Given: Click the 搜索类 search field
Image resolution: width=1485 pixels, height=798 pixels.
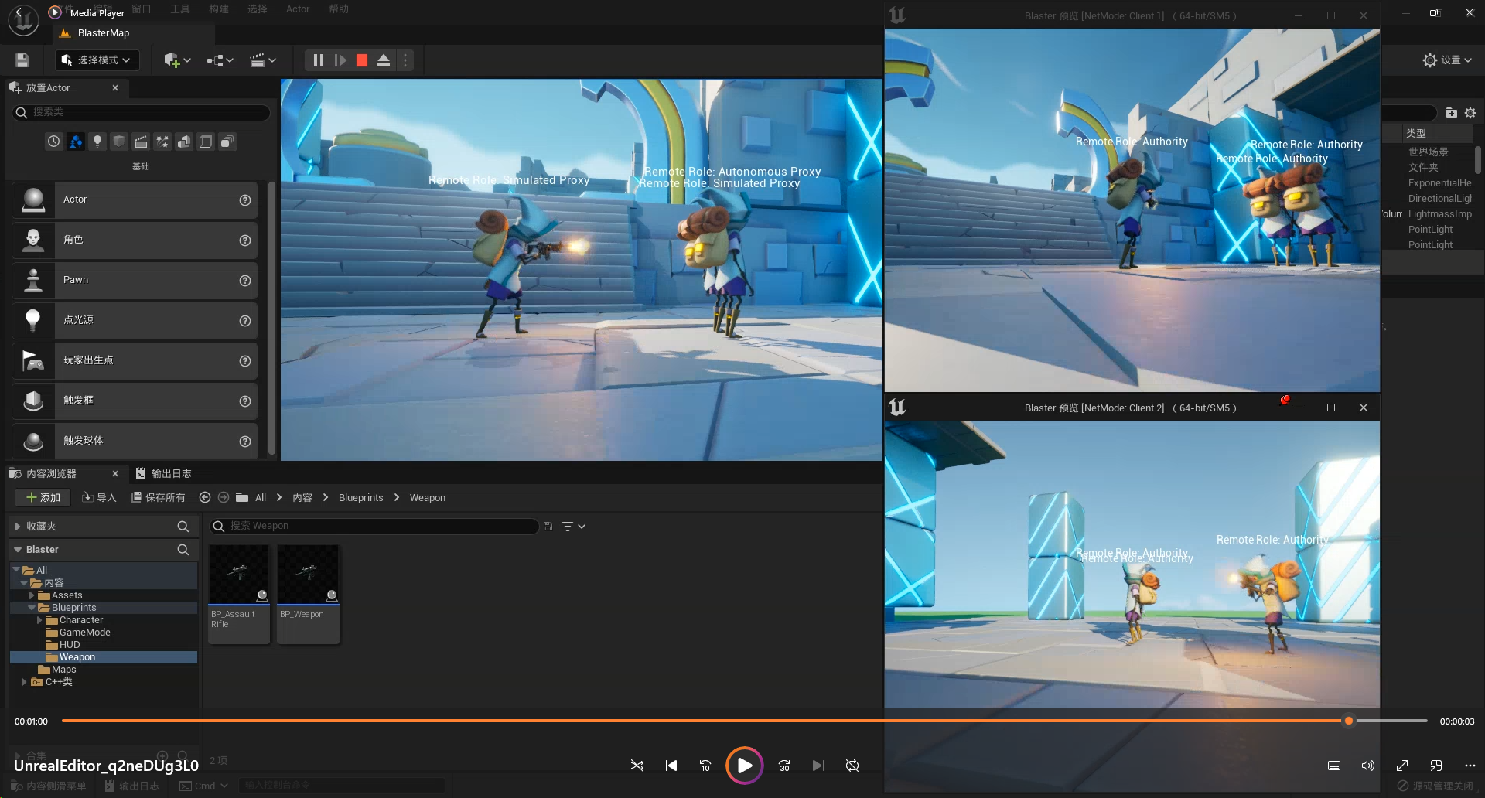Looking at the screenshot, I should pos(141,112).
